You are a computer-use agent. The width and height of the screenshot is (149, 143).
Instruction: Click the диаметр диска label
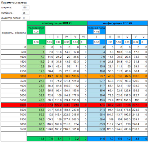pos(11,18)
